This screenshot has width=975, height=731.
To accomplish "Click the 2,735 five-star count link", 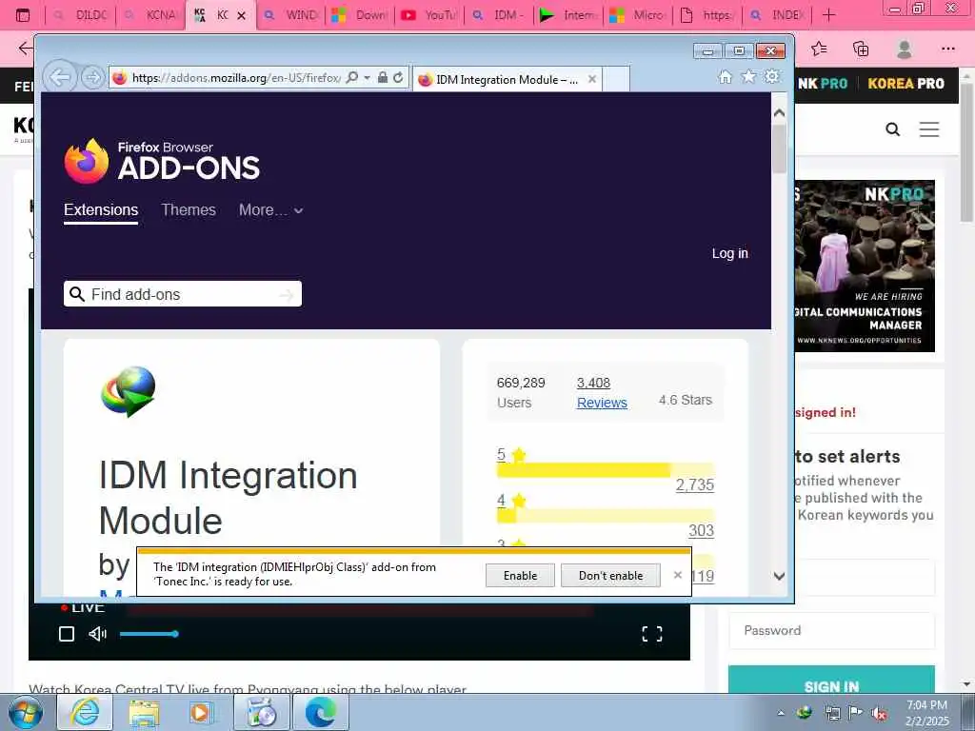I will [x=694, y=484].
